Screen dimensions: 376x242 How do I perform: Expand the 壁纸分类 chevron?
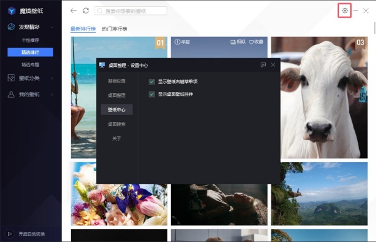[52, 78]
